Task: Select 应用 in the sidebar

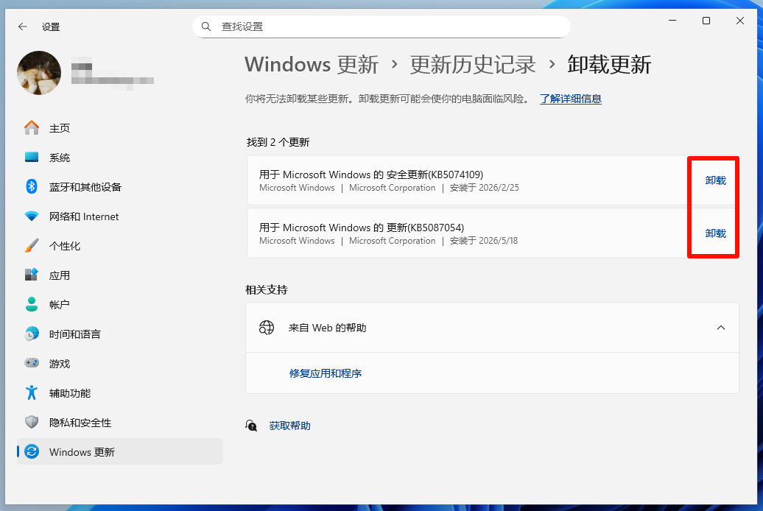Action: (x=120, y=275)
